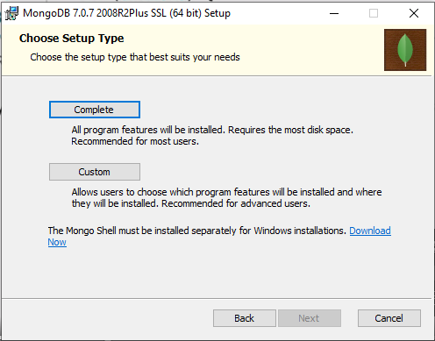The image size is (435, 341).
Task: Click the 'Choose Setup Type' heading
Action: (72, 39)
